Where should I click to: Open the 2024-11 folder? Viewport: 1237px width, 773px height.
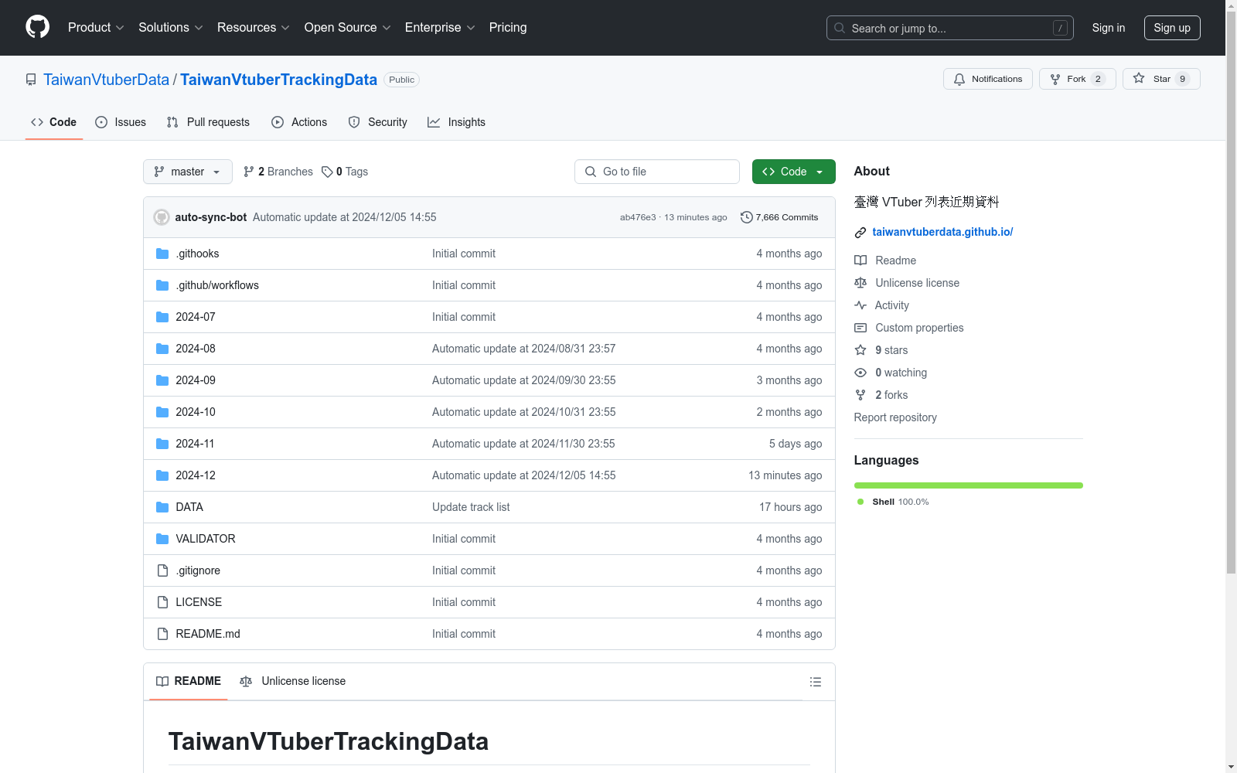(195, 444)
